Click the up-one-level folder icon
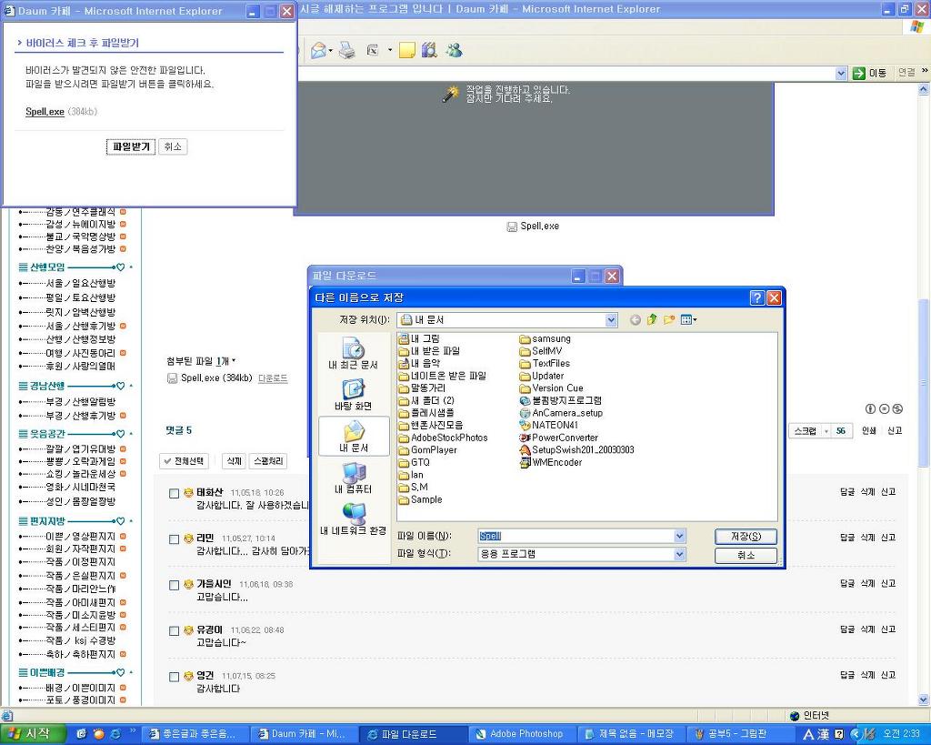 [652, 320]
